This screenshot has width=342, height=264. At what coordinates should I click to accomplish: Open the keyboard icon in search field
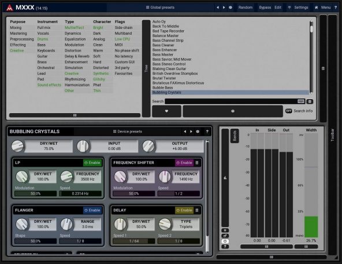coord(301,101)
